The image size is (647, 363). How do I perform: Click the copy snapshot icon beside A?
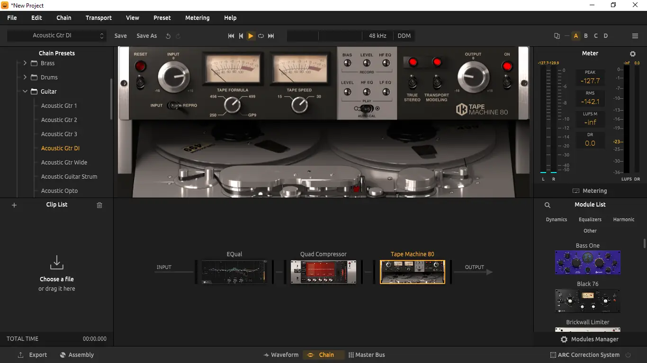pyautogui.click(x=557, y=36)
